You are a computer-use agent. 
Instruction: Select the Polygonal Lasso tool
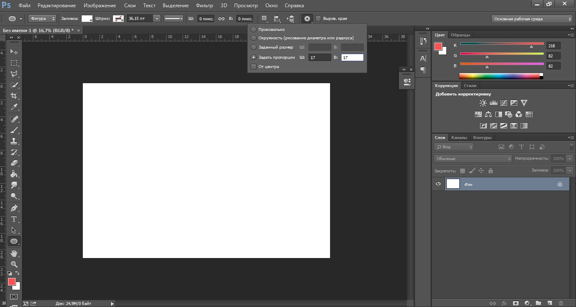click(14, 74)
